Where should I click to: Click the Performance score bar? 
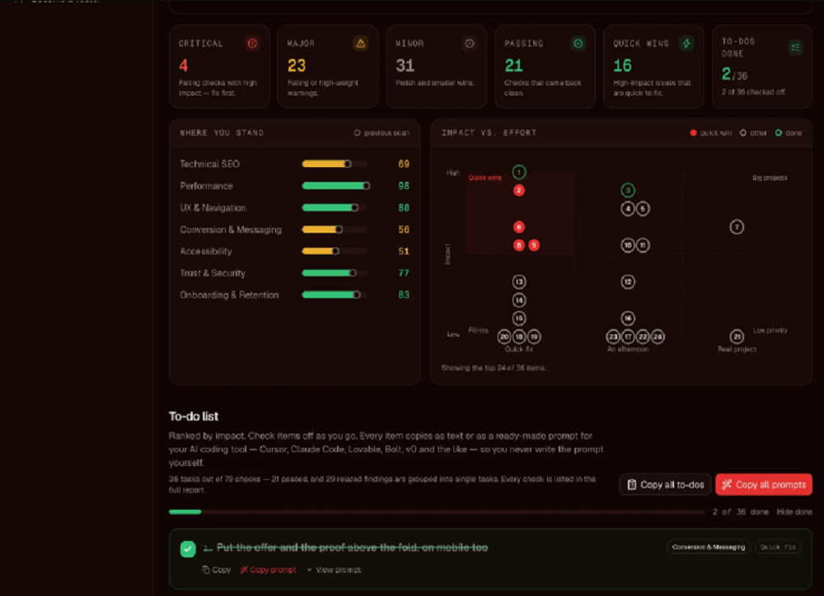pos(336,186)
